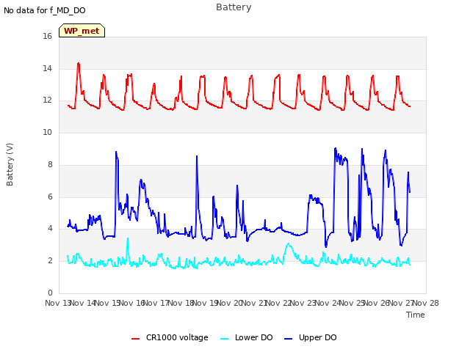Click the Nov 28 x-axis tick label
470x352 pixels.
(x=426, y=303)
